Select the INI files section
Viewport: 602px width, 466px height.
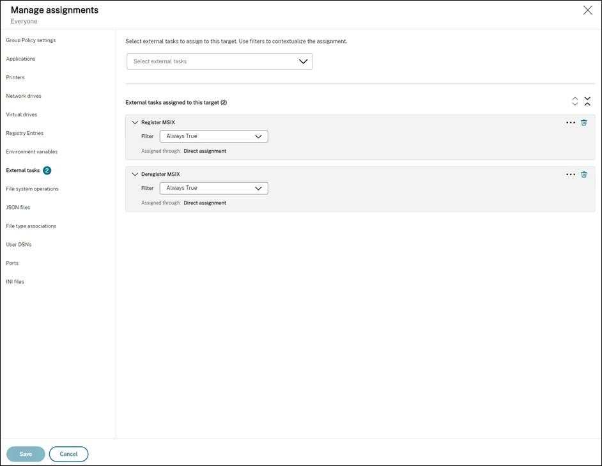(x=15, y=281)
